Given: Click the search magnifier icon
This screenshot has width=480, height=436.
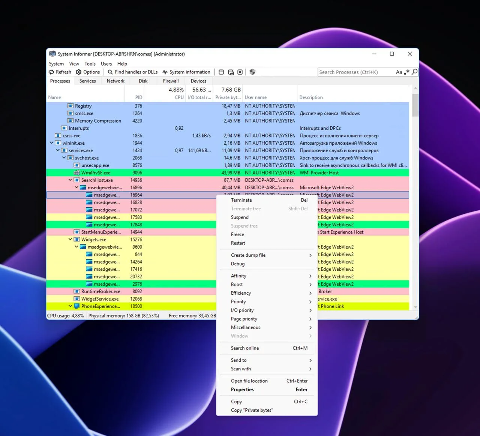Looking at the screenshot, I should click(414, 72).
